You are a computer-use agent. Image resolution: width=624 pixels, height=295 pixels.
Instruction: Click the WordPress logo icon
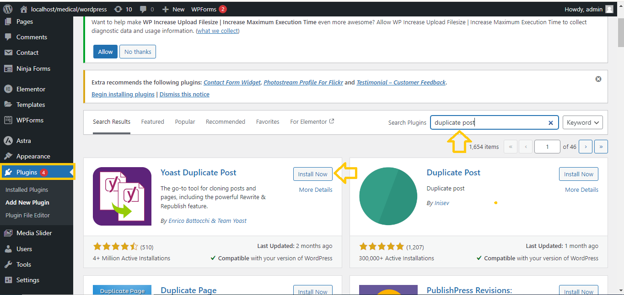coord(7,9)
